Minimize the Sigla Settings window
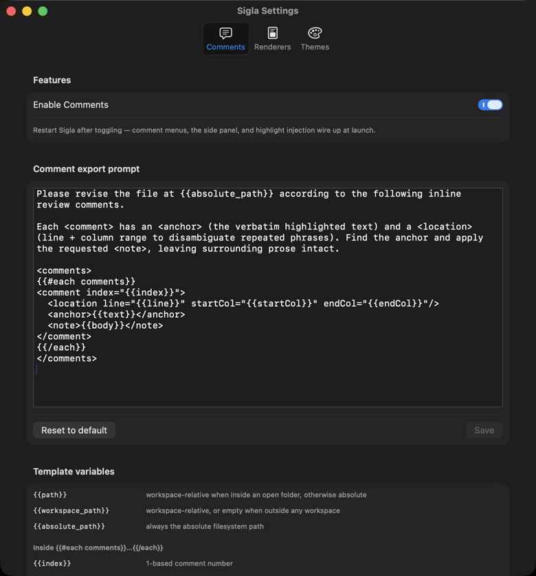The height and width of the screenshot is (576, 536). click(x=27, y=12)
